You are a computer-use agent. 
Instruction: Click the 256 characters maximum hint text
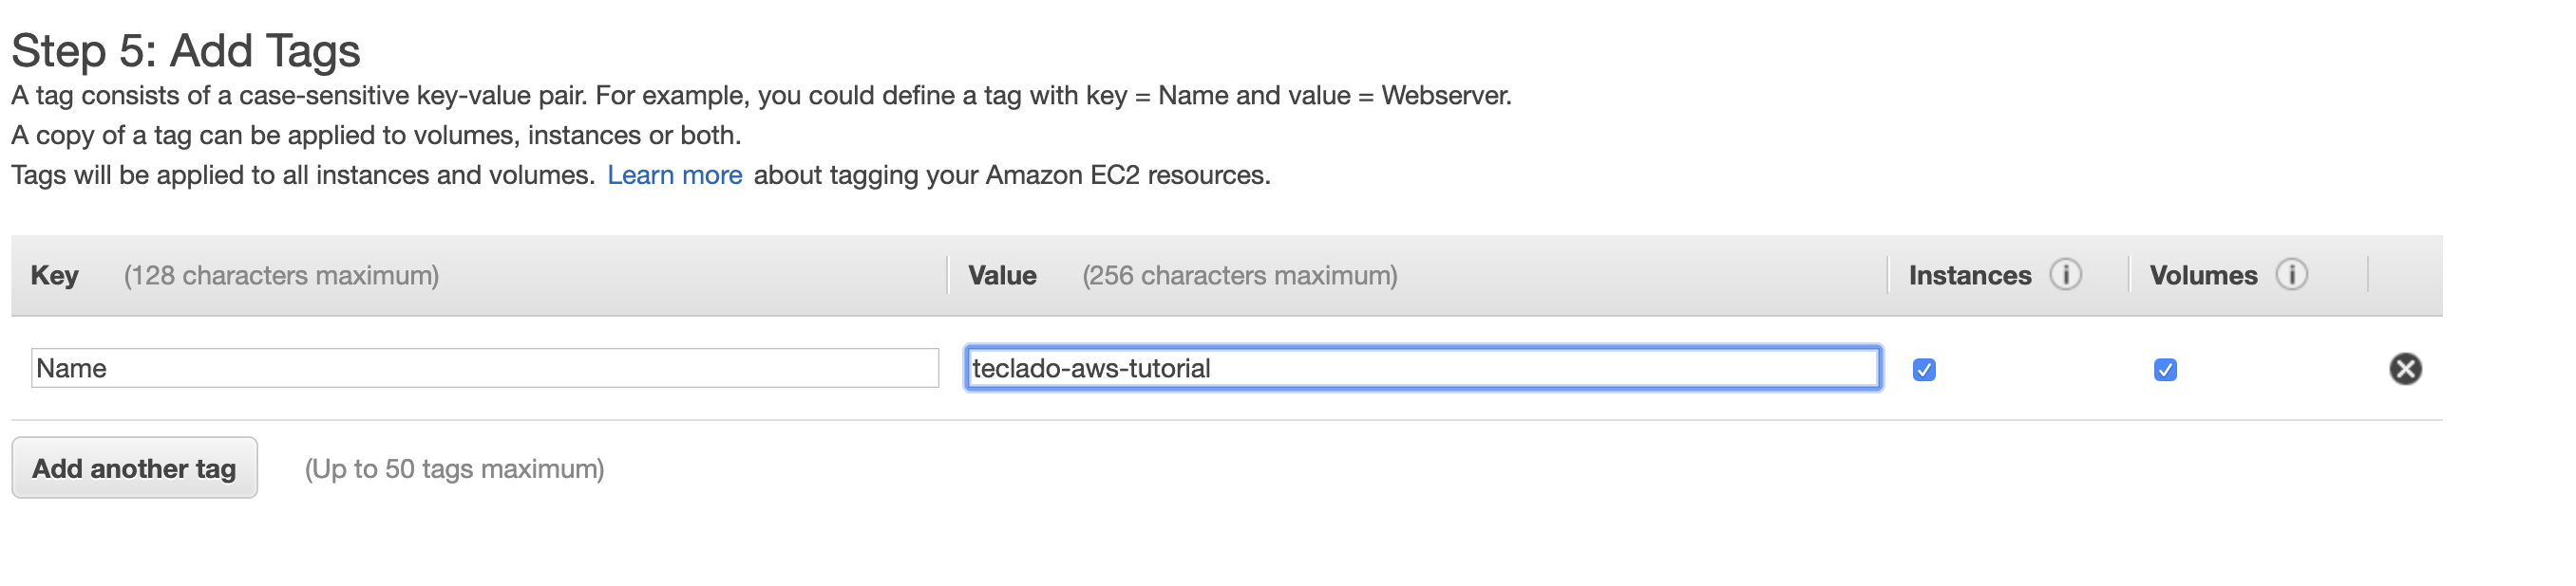[1240, 276]
